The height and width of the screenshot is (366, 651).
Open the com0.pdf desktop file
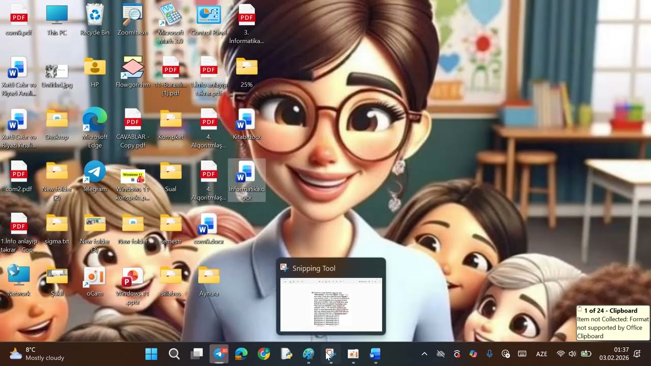[19, 20]
